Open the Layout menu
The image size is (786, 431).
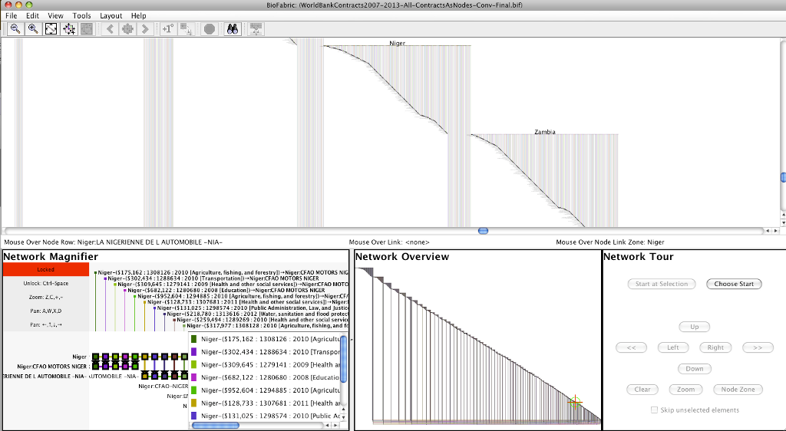pos(111,15)
